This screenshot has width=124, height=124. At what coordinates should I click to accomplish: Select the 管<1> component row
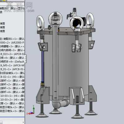[x=12, y=104]
